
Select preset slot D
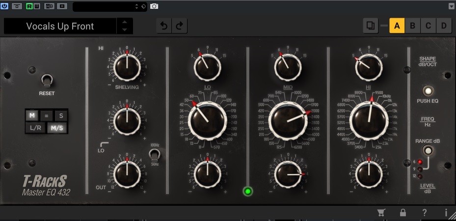click(444, 26)
